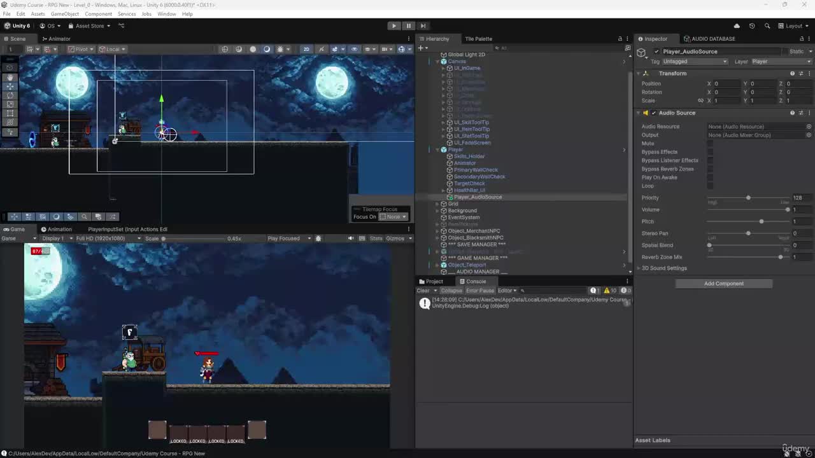Pick Output mixer group with object picker
The width and height of the screenshot is (815, 458).
tap(809, 135)
